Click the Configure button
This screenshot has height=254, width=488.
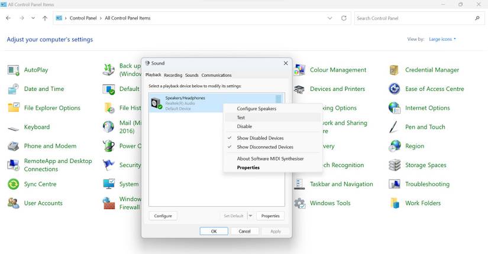click(x=163, y=216)
